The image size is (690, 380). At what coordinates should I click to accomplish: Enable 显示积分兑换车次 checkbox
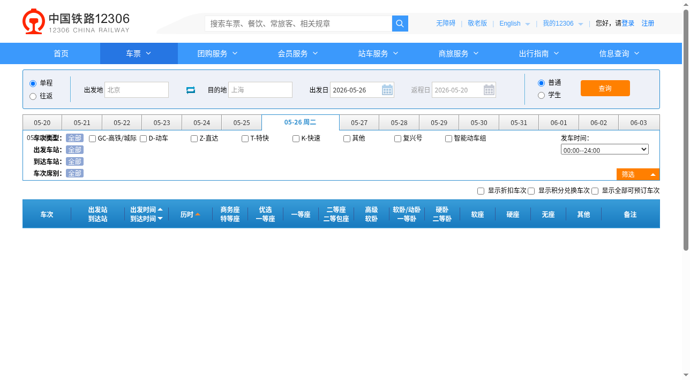(531, 191)
